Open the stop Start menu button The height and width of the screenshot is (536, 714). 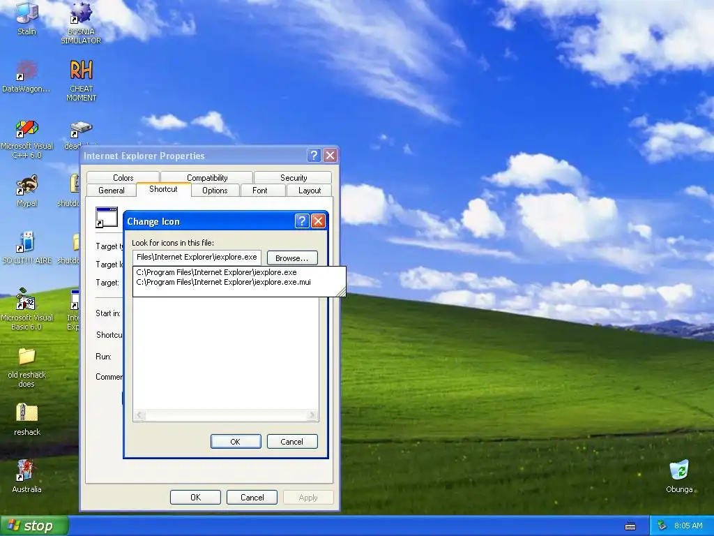tap(33, 526)
